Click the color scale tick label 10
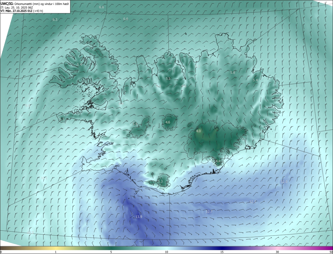 166,252
